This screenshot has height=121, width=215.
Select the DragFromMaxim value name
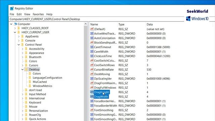(105, 83)
